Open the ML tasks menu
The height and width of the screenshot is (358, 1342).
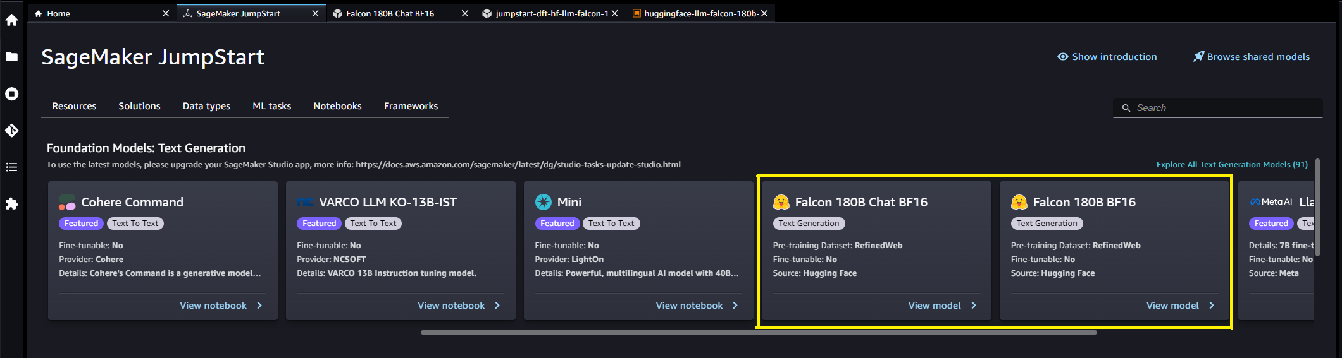click(x=272, y=106)
